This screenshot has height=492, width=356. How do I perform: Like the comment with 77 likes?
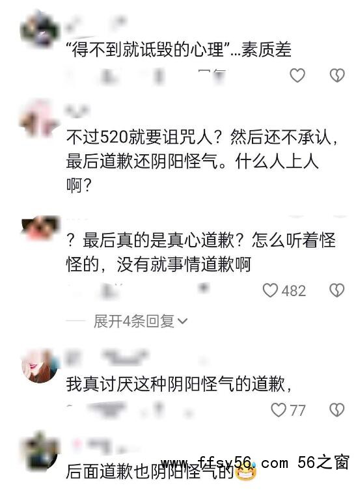279,410
